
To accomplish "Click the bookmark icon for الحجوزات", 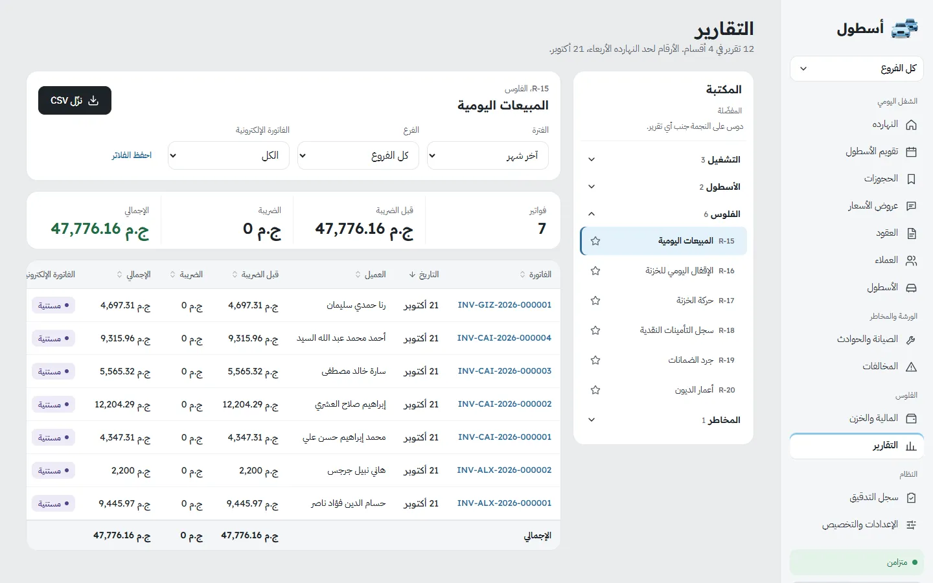I will click(911, 179).
